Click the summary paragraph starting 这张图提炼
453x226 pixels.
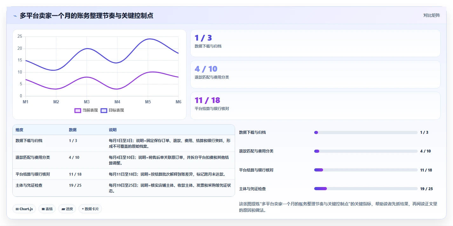pos(338,207)
